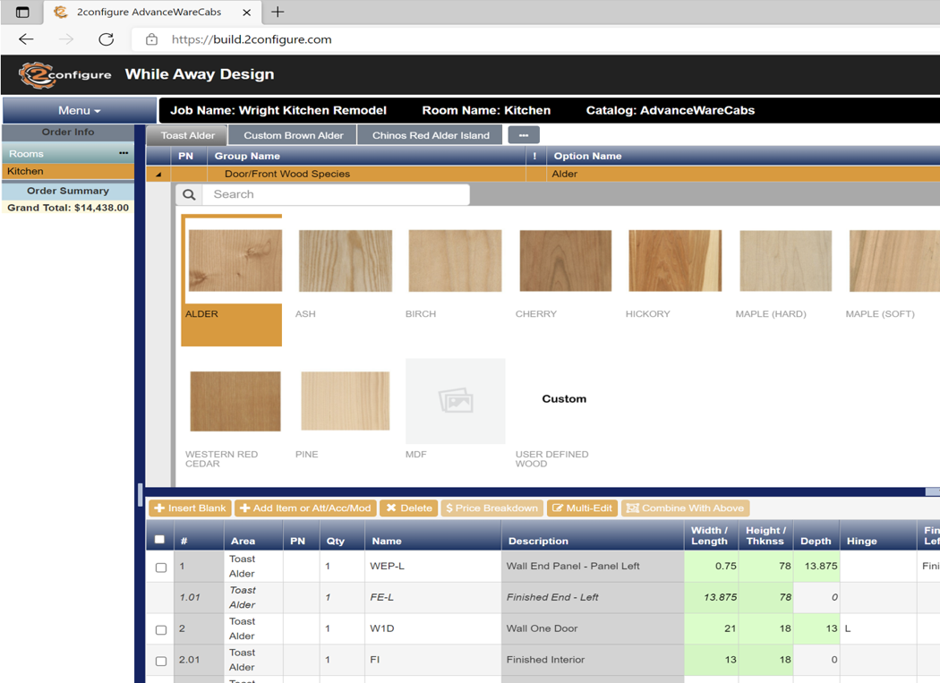Screen dimensions: 940x683
Task: Open the more tabs ellipsis button
Action: [523, 135]
